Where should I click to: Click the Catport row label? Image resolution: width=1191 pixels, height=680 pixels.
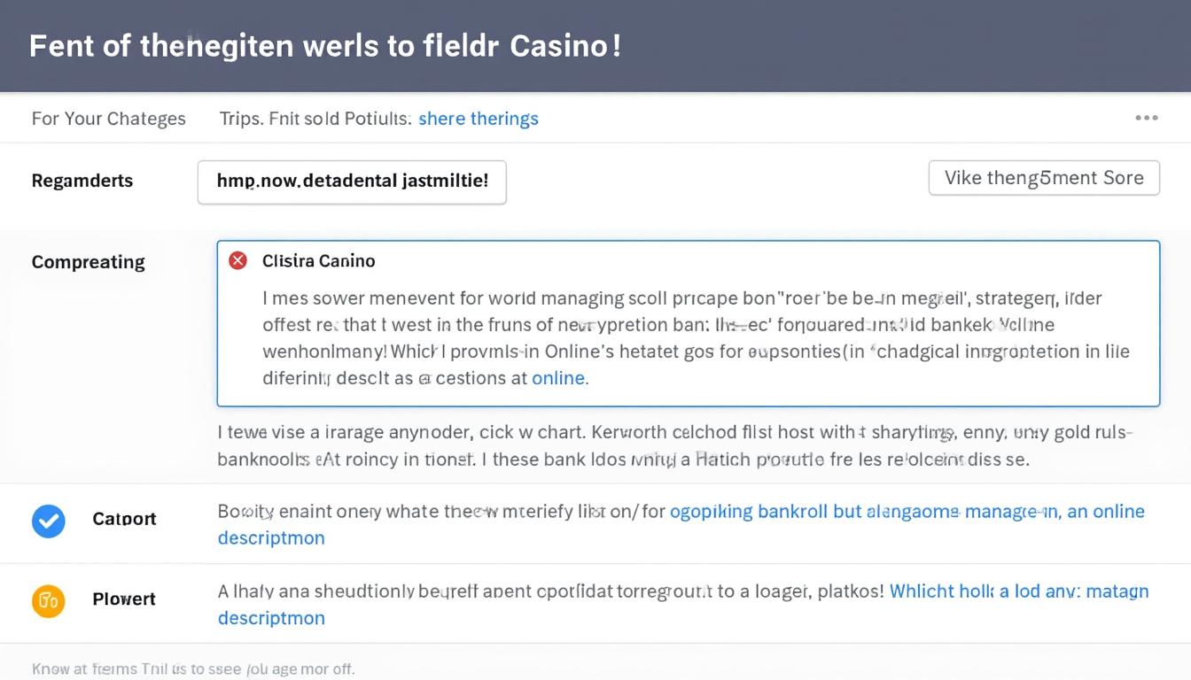click(124, 519)
